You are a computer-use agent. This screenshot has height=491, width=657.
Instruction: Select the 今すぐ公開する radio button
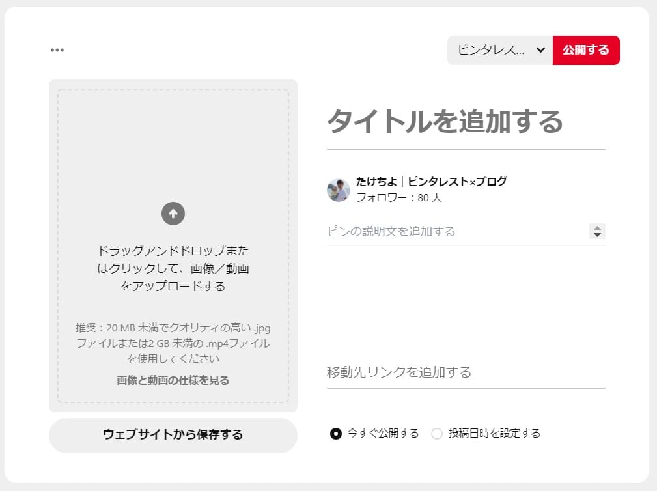335,434
